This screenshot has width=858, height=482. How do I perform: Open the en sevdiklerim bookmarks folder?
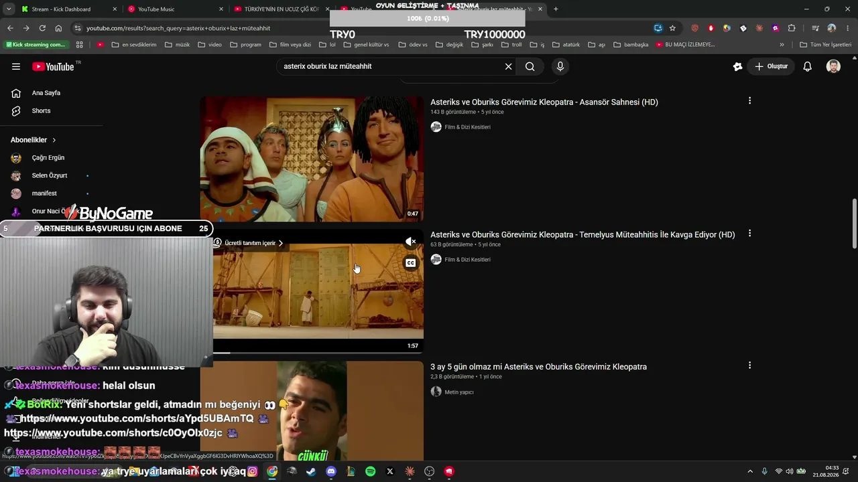click(133, 45)
